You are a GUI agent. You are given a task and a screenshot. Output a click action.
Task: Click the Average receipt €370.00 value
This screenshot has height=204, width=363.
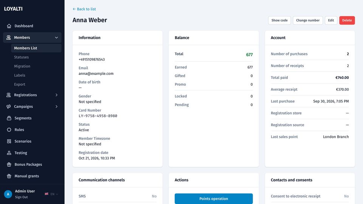point(343,89)
